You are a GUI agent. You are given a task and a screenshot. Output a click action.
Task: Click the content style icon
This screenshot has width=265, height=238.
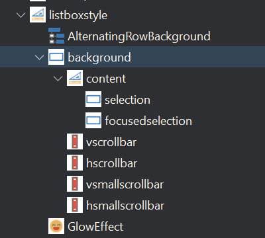pos(75,78)
